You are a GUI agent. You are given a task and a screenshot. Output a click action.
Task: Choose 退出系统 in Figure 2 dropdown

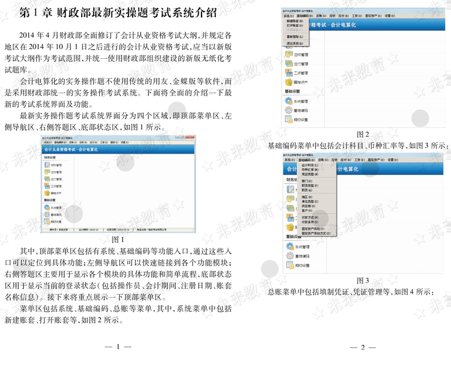pyautogui.click(x=295, y=43)
